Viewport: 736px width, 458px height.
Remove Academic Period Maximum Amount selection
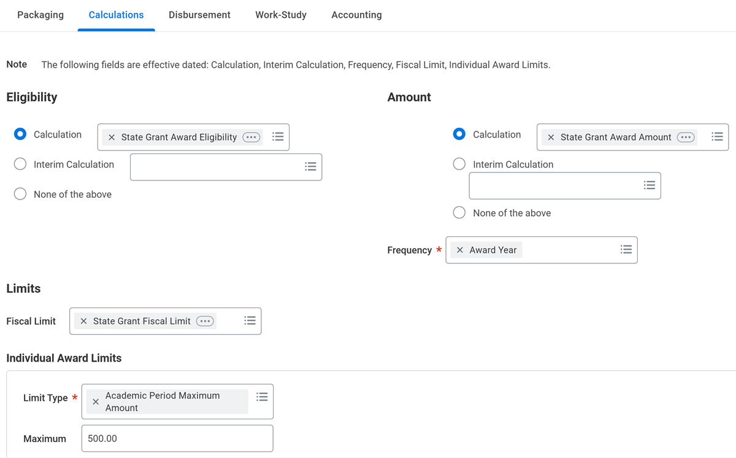[x=95, y=402]
